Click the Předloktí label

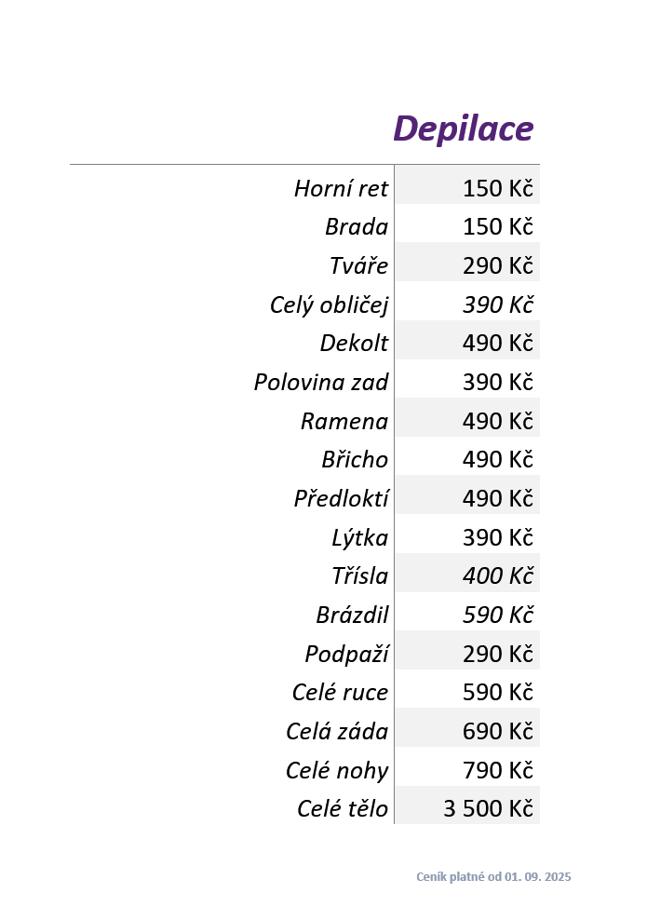[341, 499]
